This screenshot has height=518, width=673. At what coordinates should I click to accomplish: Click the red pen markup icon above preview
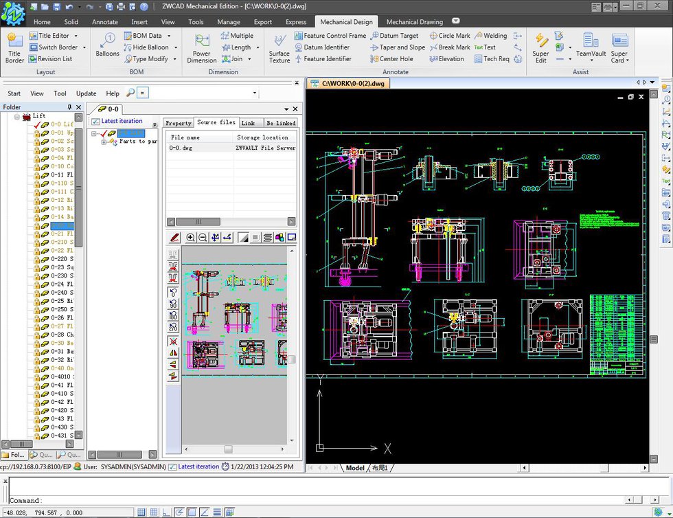174,237
